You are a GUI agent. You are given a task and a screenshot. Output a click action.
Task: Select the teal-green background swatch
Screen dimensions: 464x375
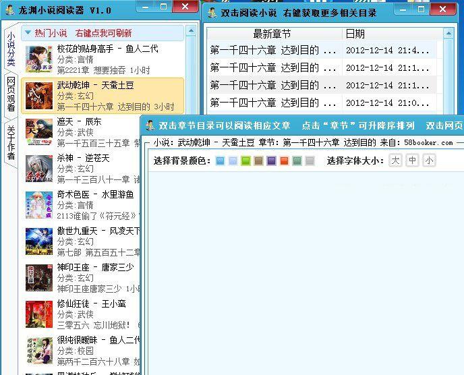click(297, 161)
